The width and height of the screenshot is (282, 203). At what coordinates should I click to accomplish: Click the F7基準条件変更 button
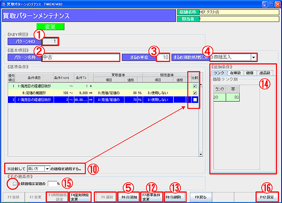tap(151, 197)
